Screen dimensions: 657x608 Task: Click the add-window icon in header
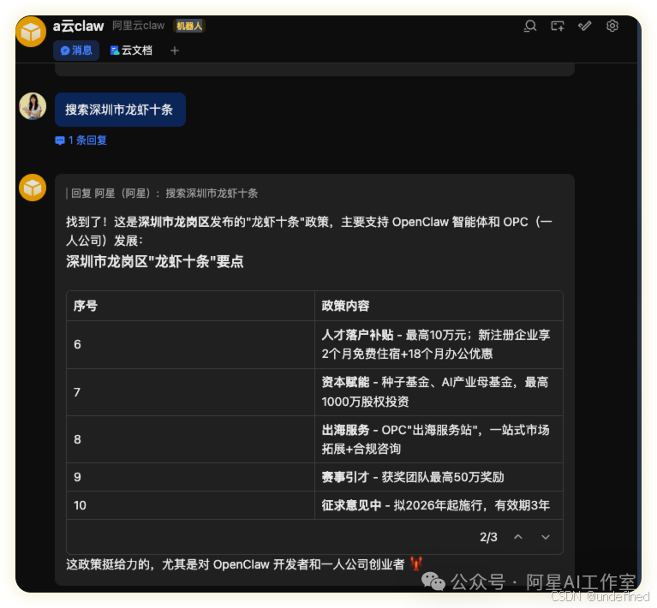tap(558, 26)
